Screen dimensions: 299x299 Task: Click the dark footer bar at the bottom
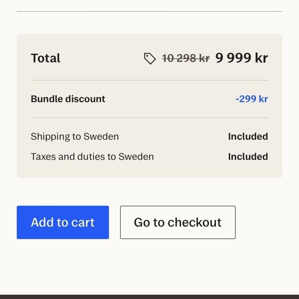149,297
